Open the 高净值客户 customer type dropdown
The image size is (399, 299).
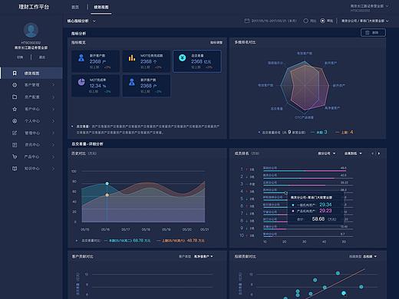click(203, 256)
